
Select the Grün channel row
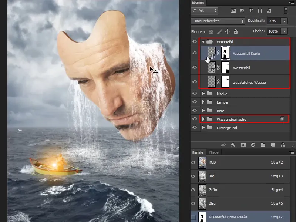(240, 190)
